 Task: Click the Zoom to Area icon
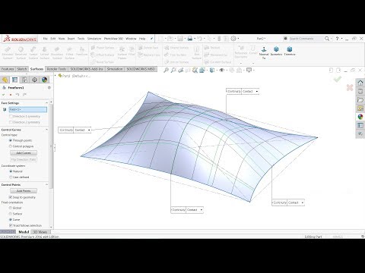pos(173,71)
